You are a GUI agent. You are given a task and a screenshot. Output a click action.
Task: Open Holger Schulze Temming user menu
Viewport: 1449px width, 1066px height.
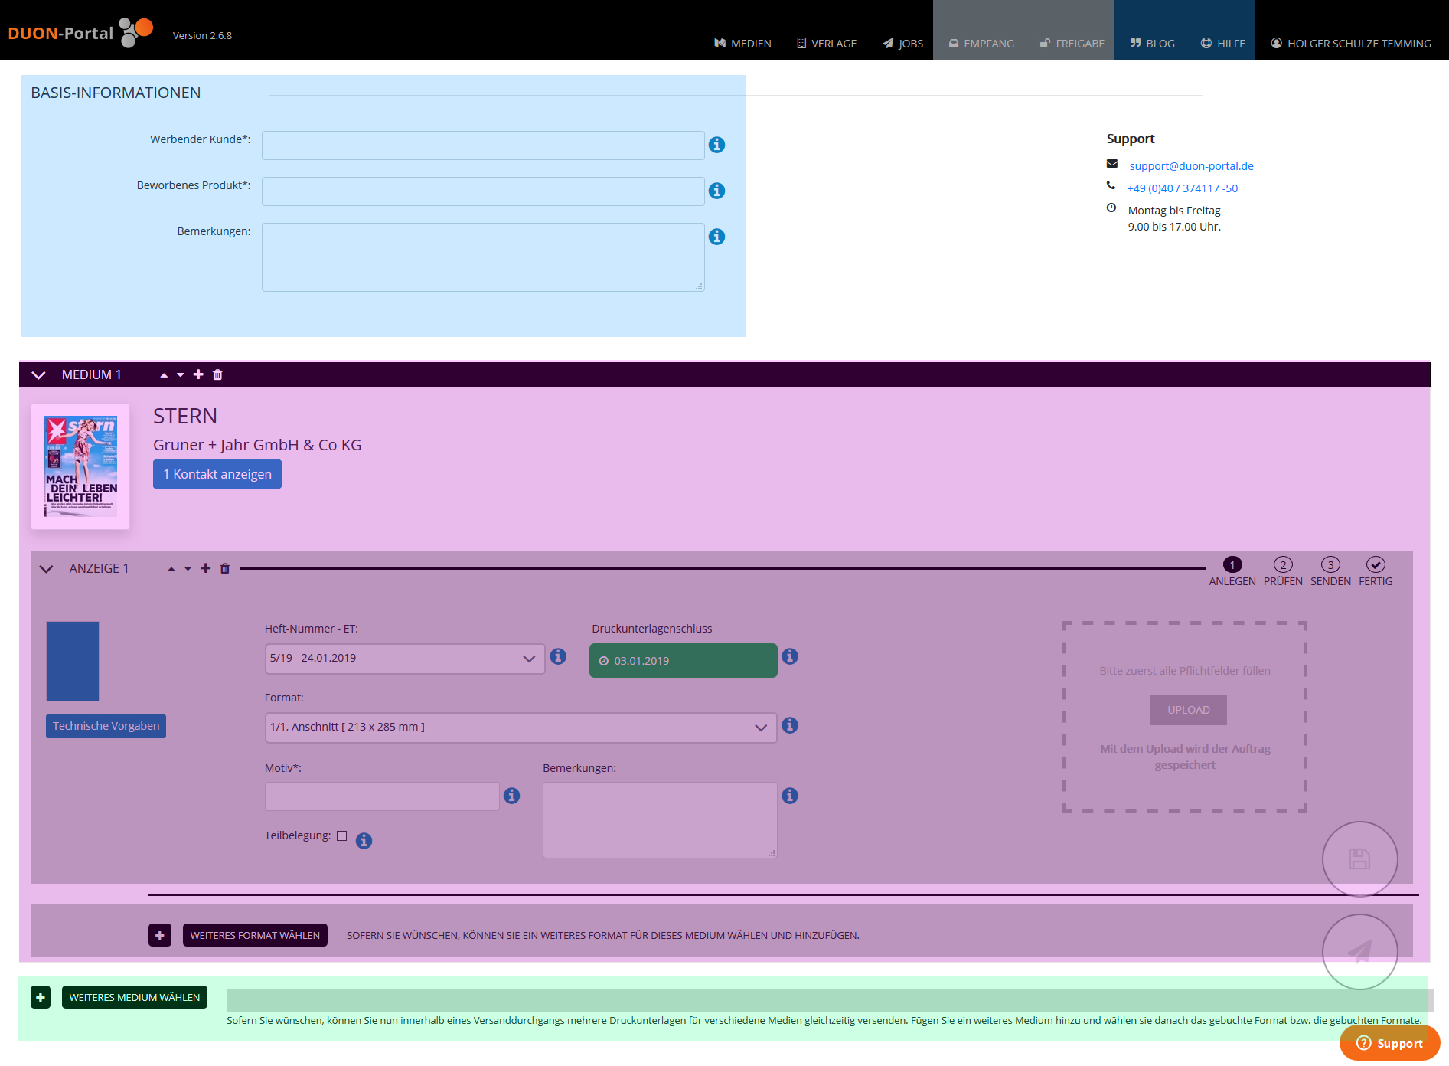click(1351, 43)
